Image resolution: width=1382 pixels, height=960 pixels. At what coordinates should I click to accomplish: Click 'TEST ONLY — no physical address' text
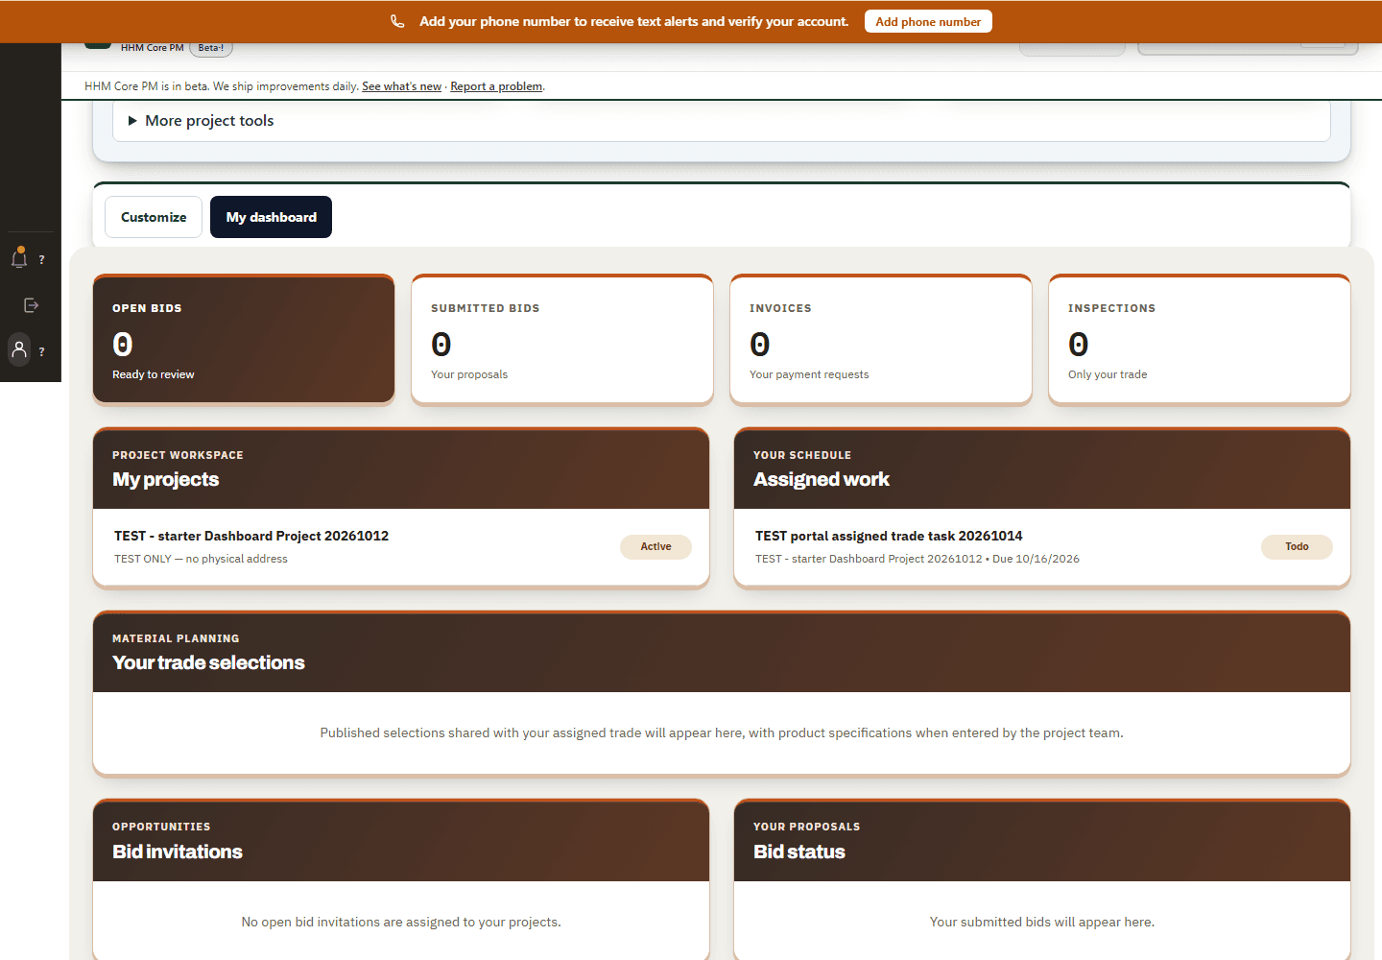point(201,559)
